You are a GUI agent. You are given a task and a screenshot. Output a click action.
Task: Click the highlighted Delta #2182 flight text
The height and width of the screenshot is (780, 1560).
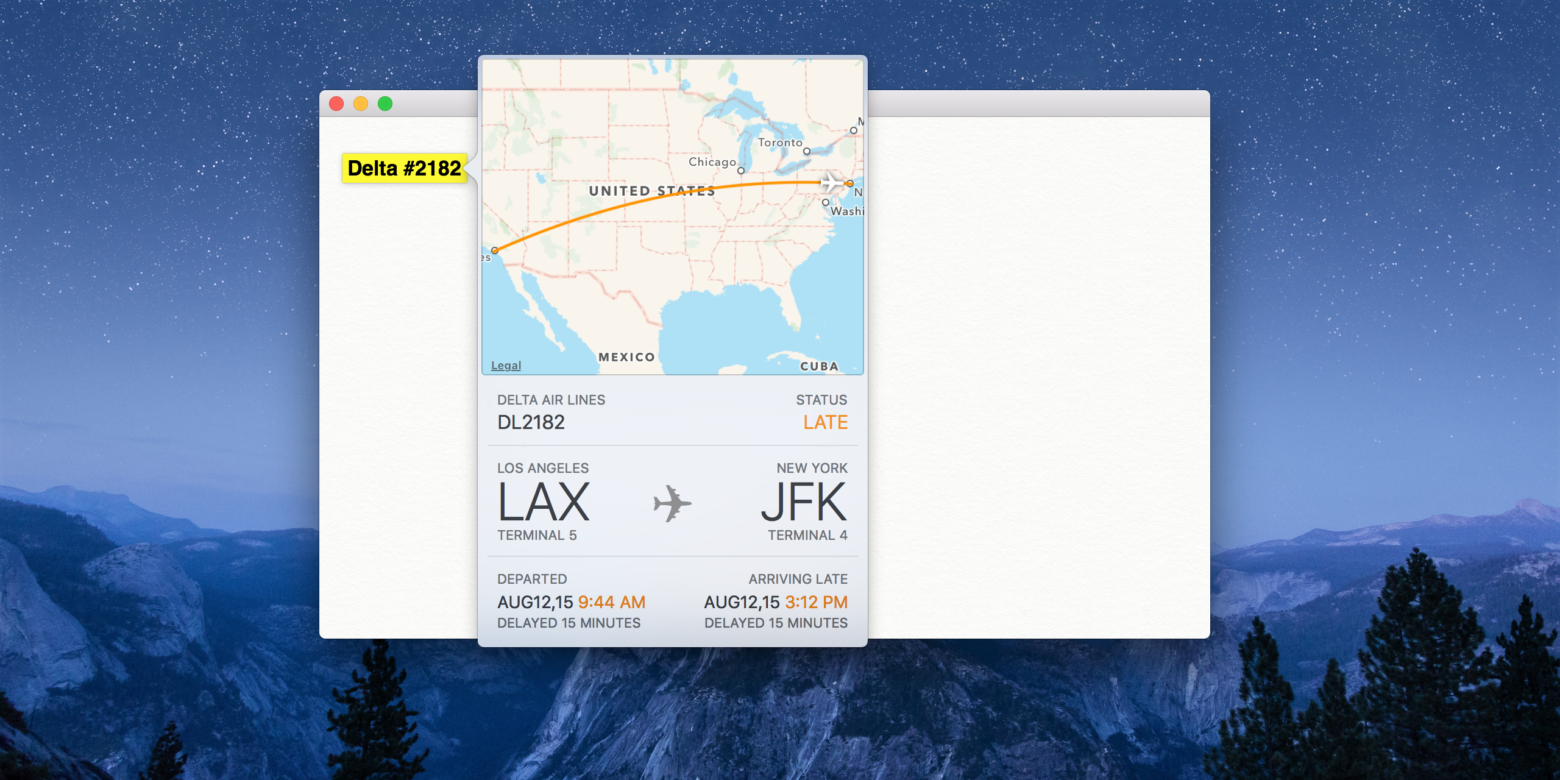coord(404,168)
